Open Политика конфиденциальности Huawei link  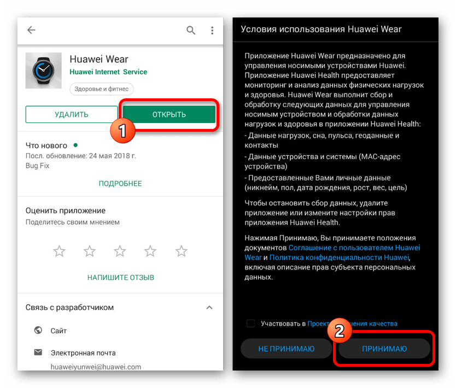339,257
